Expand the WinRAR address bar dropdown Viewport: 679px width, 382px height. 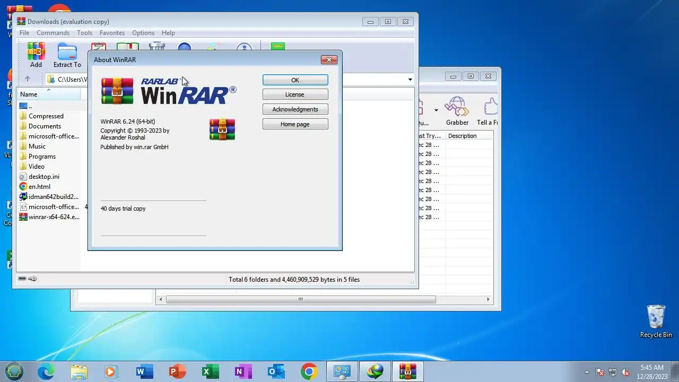(410, 80)
